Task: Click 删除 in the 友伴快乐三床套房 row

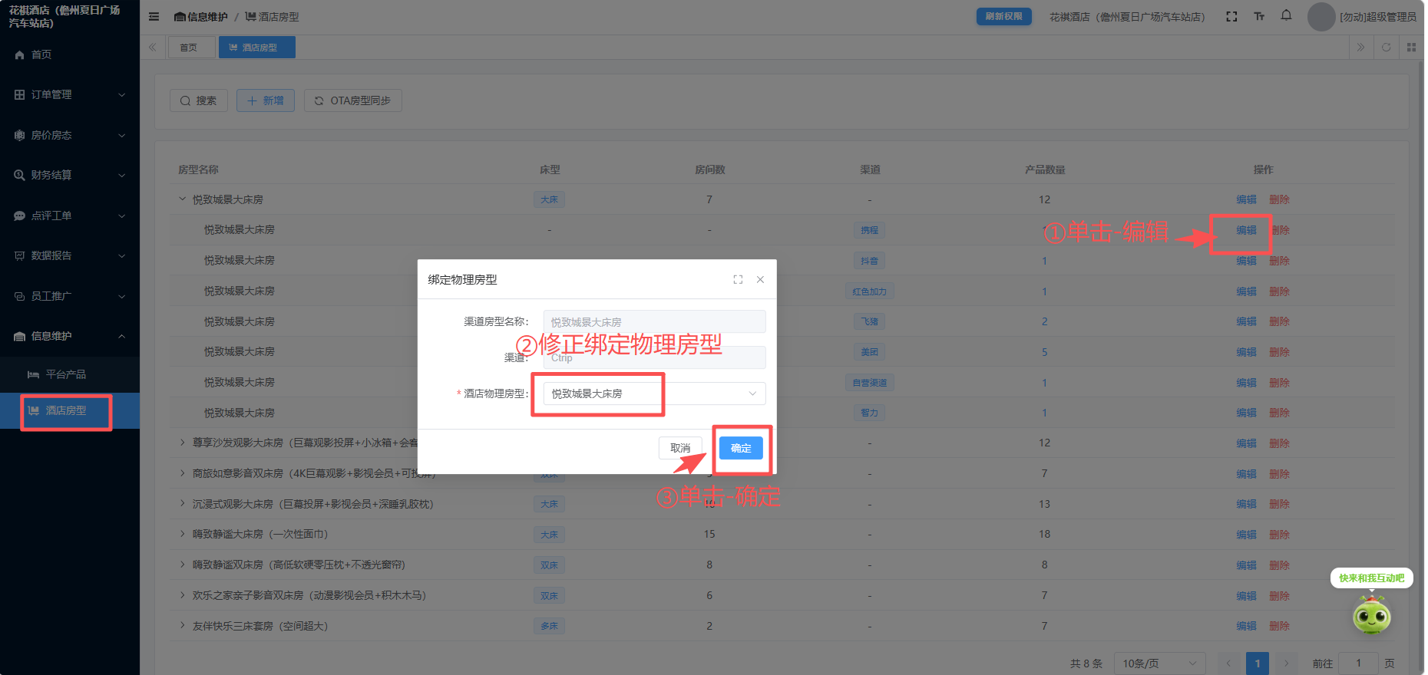Action: 1279,626
